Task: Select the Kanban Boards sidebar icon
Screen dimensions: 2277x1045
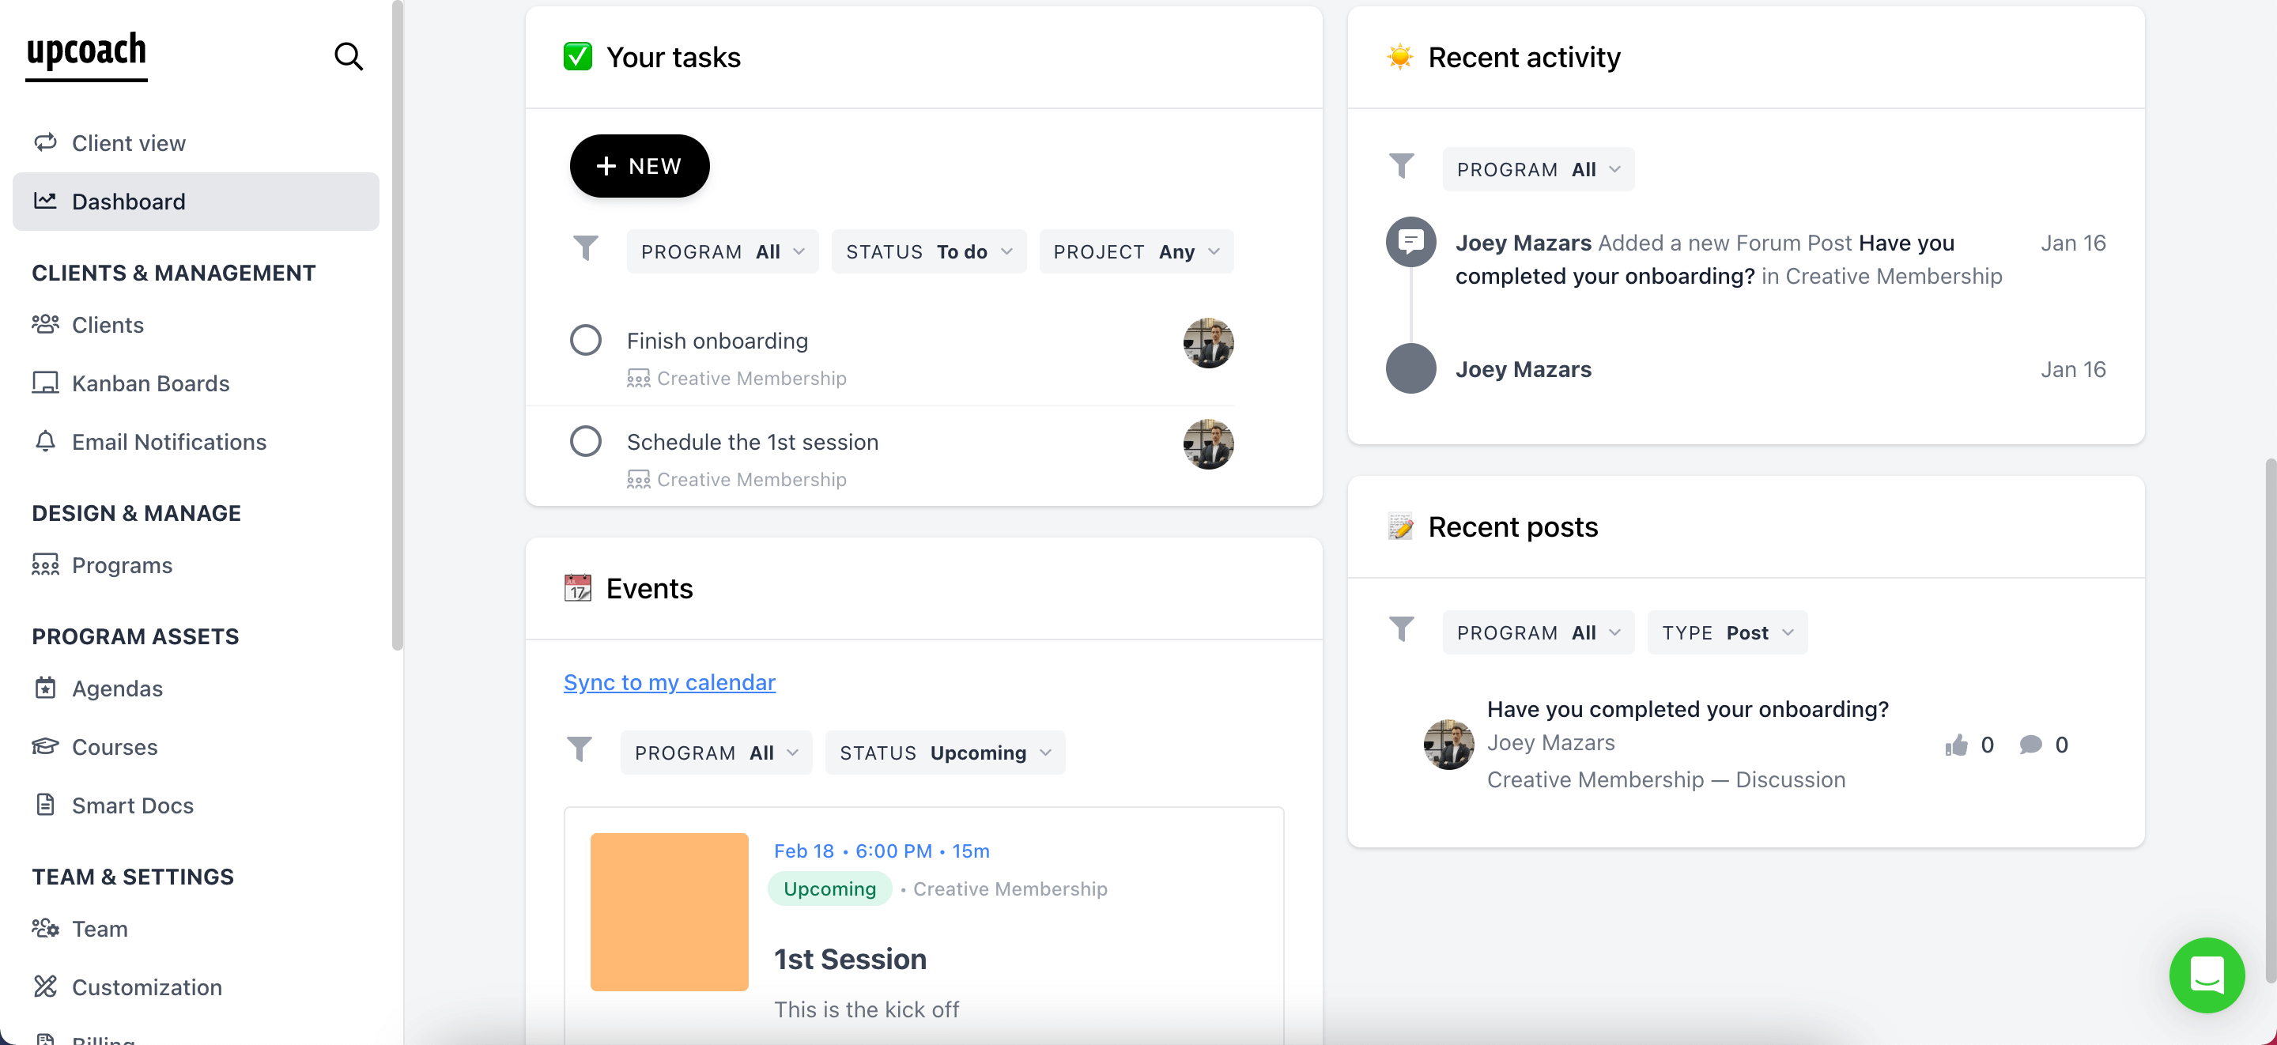Action: pyautogui.click(x=46, y=383)
